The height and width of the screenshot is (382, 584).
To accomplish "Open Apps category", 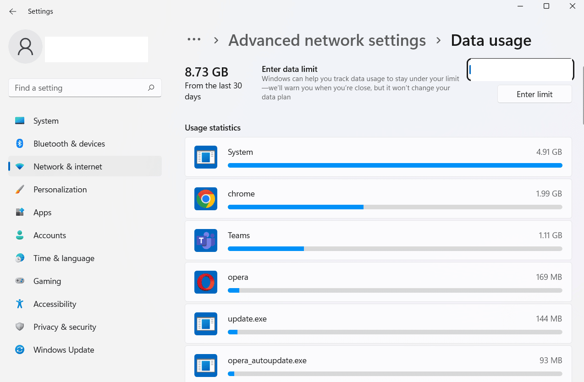I will point(85,213).
